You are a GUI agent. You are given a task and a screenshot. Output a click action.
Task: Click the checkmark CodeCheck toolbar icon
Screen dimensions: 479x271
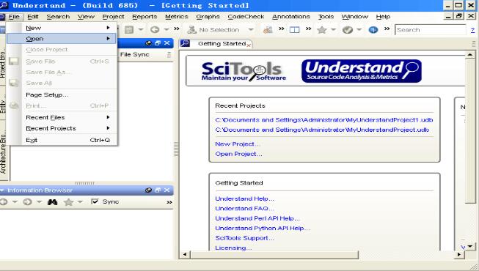(x=348, y=29)
